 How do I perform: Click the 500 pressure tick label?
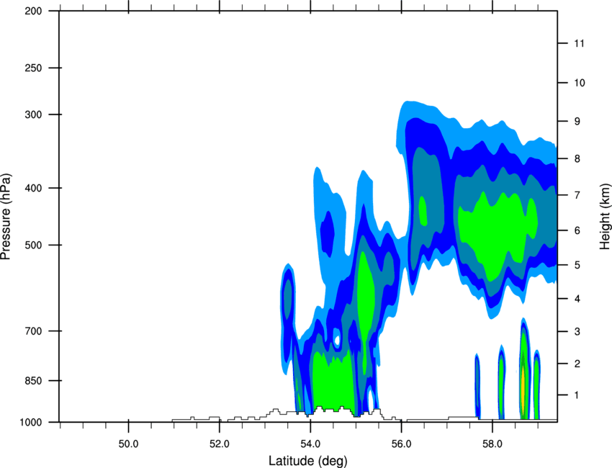34,245
